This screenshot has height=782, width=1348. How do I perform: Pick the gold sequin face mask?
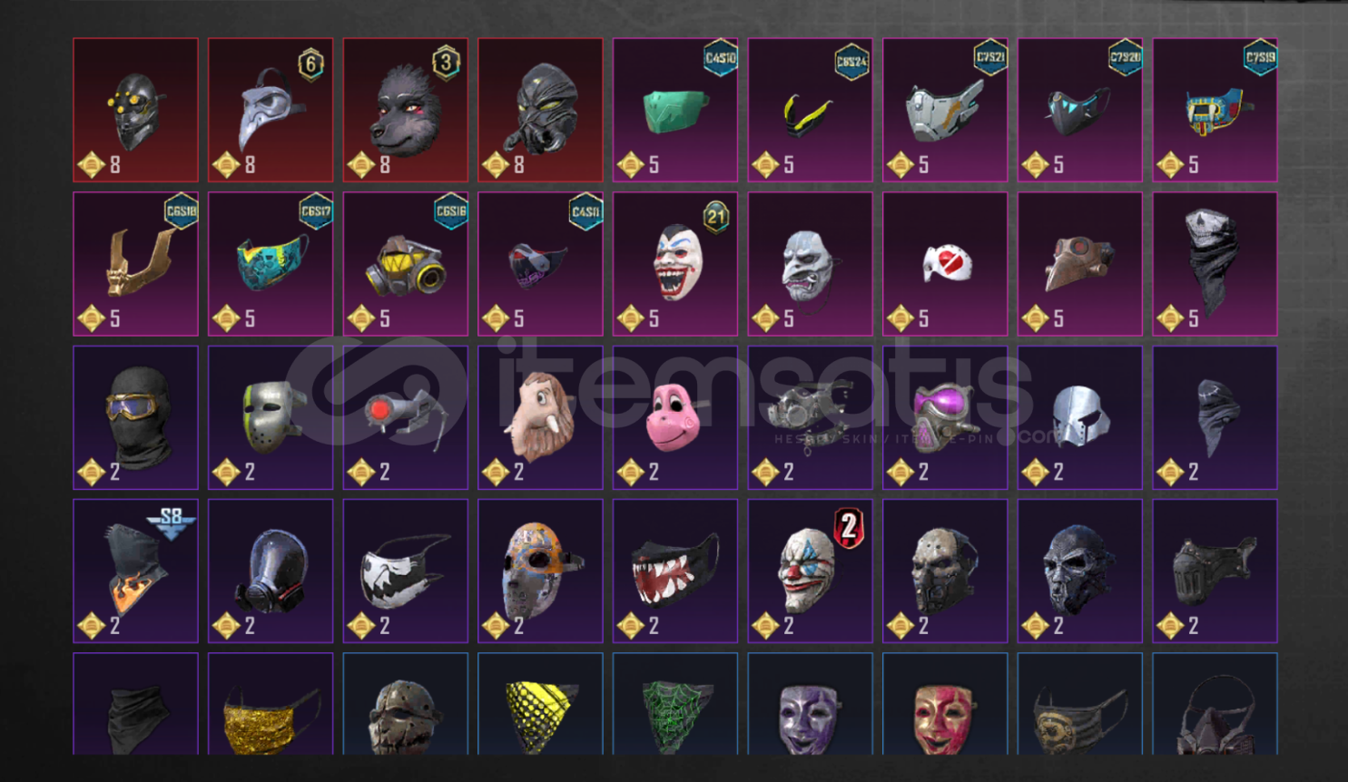(x=271, y=704)
